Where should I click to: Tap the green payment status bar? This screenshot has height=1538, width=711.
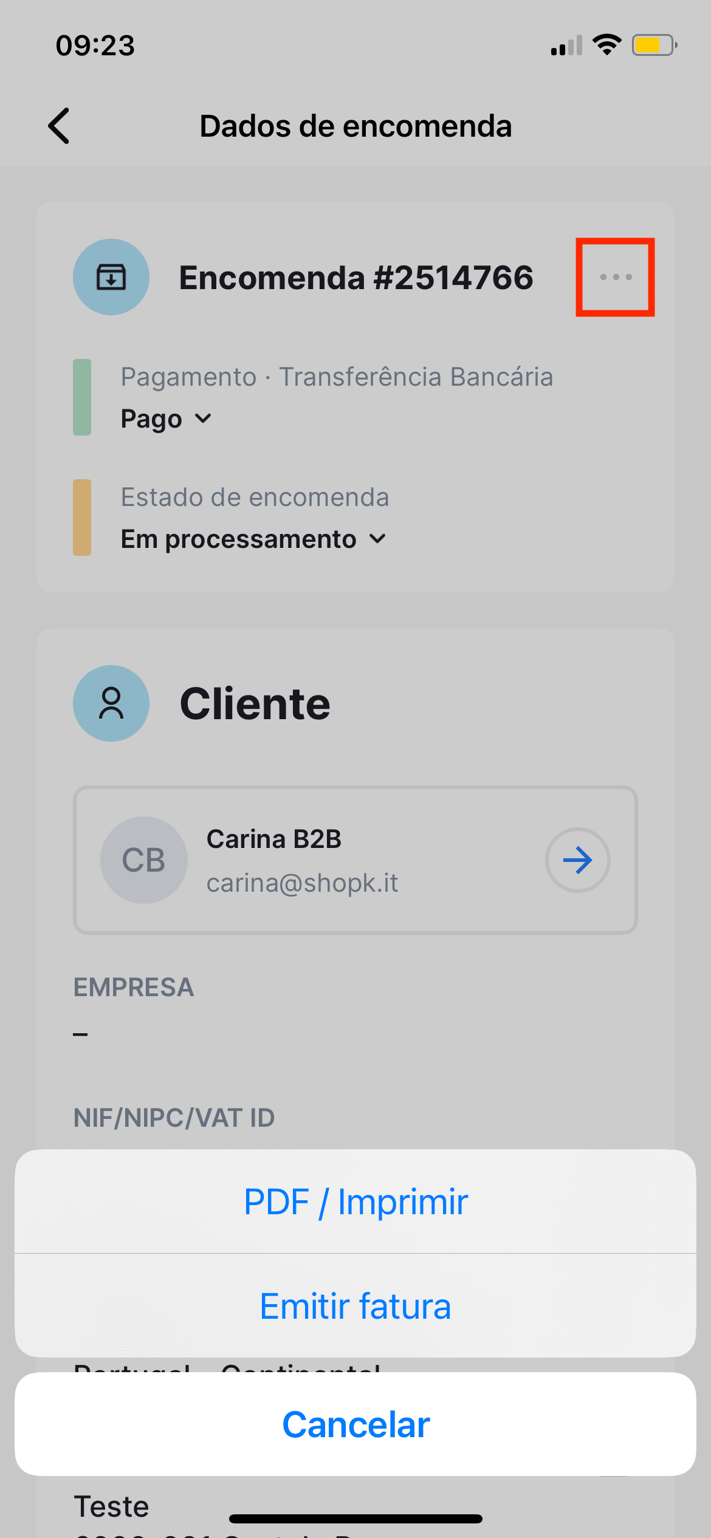pos(82,397)
